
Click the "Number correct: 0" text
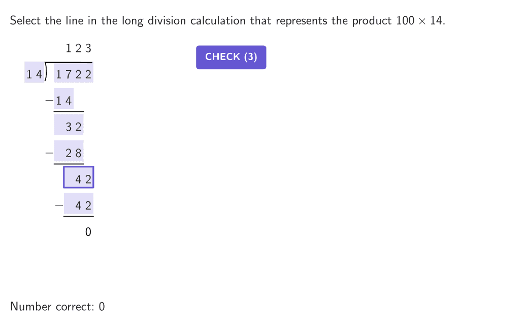57,307
